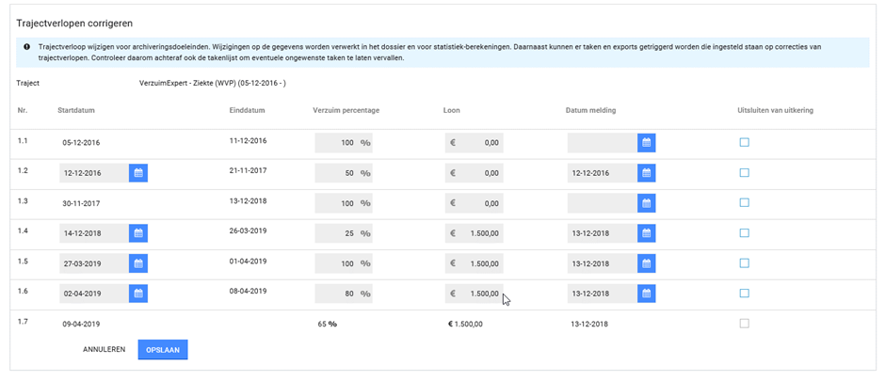Check Uitsluiten van uitkering for row 1.3

click(744, 203)
